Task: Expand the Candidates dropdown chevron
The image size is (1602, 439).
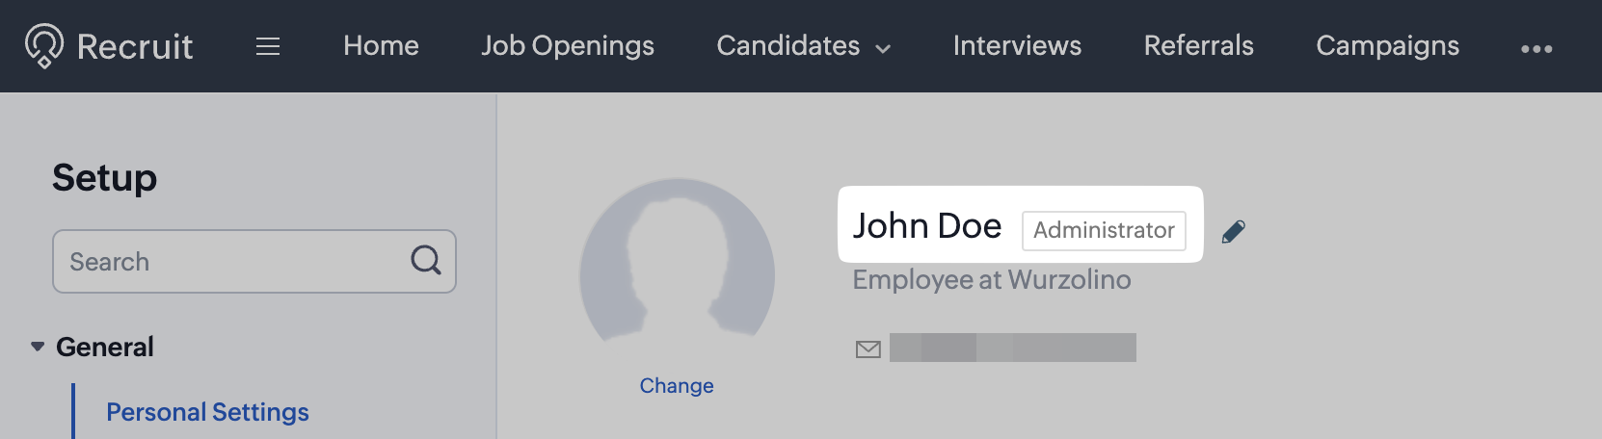Action: click(883, 48)
